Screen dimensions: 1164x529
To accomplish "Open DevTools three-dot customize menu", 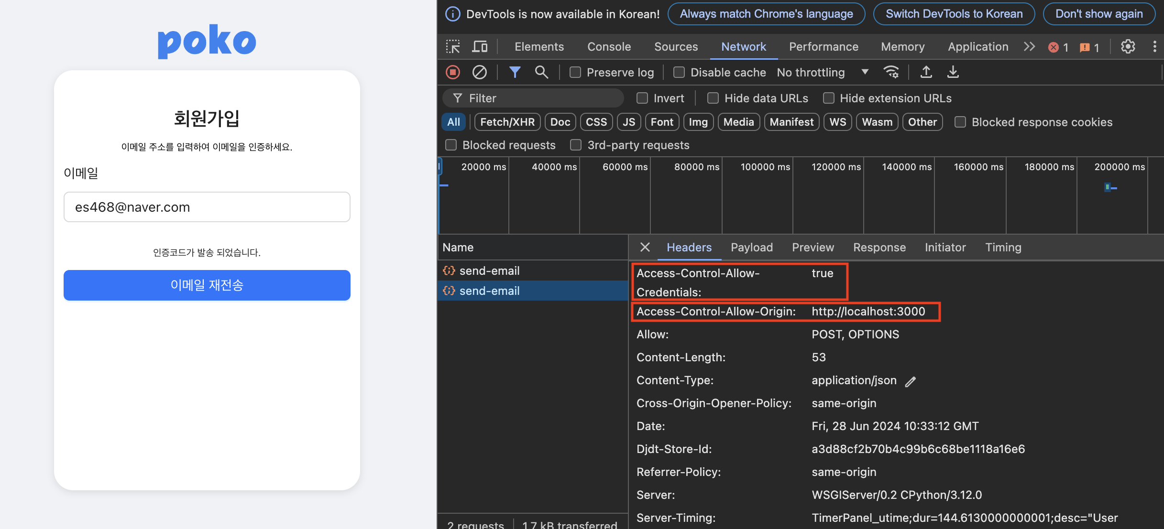I will point(1154,47).
